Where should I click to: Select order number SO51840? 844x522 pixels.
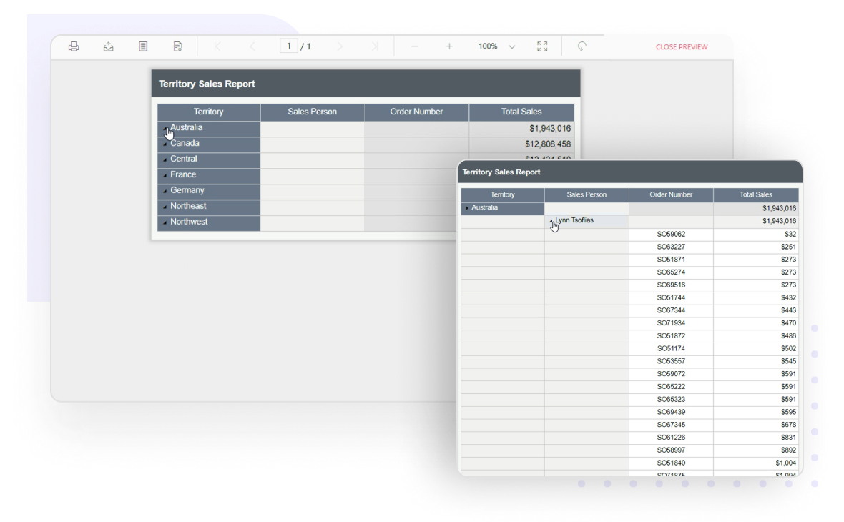(x=671, y=463)
